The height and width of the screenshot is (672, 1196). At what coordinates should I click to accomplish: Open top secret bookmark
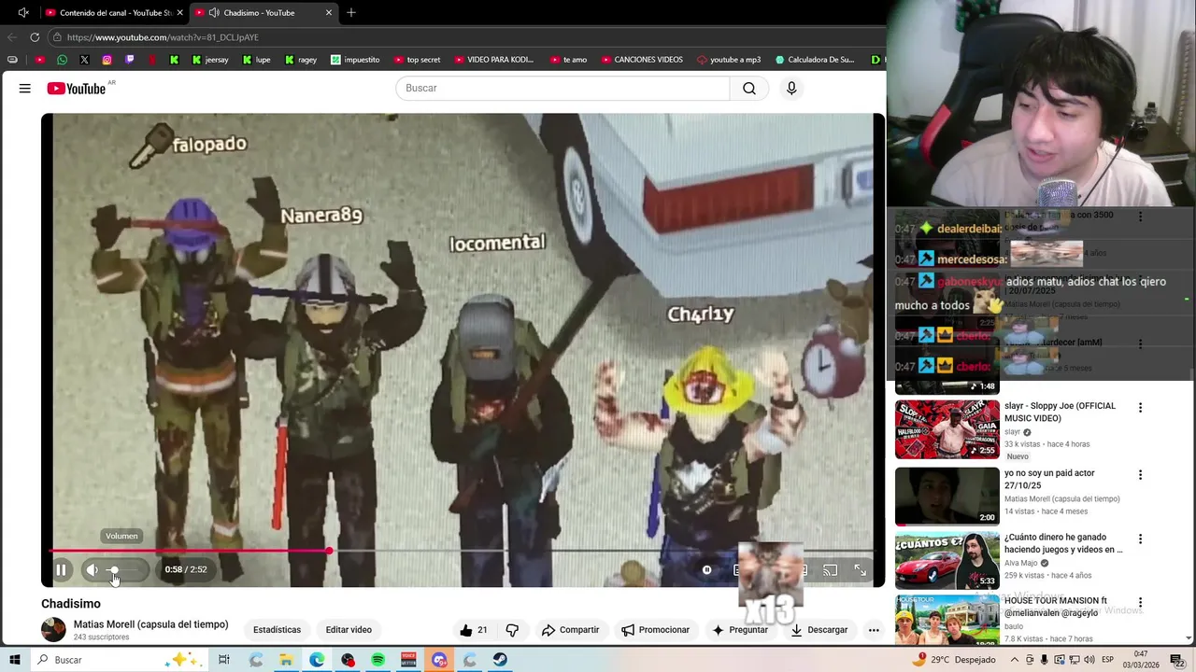point(416,60)
